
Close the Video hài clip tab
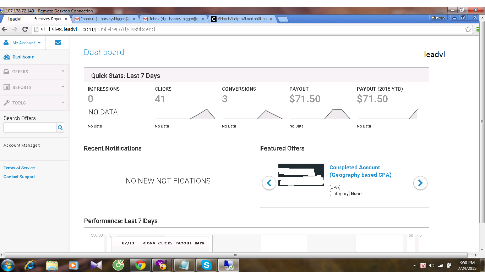(272, 19)
